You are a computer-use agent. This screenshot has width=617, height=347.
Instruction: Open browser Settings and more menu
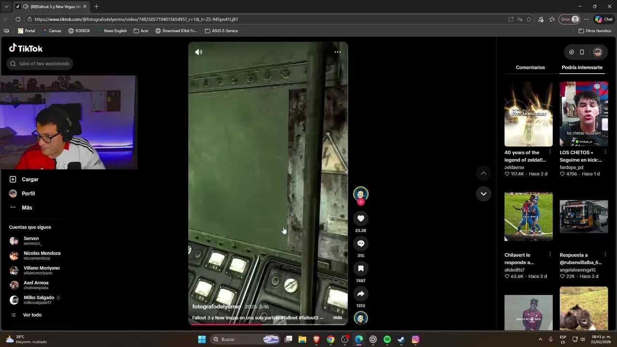pos(586,19)
